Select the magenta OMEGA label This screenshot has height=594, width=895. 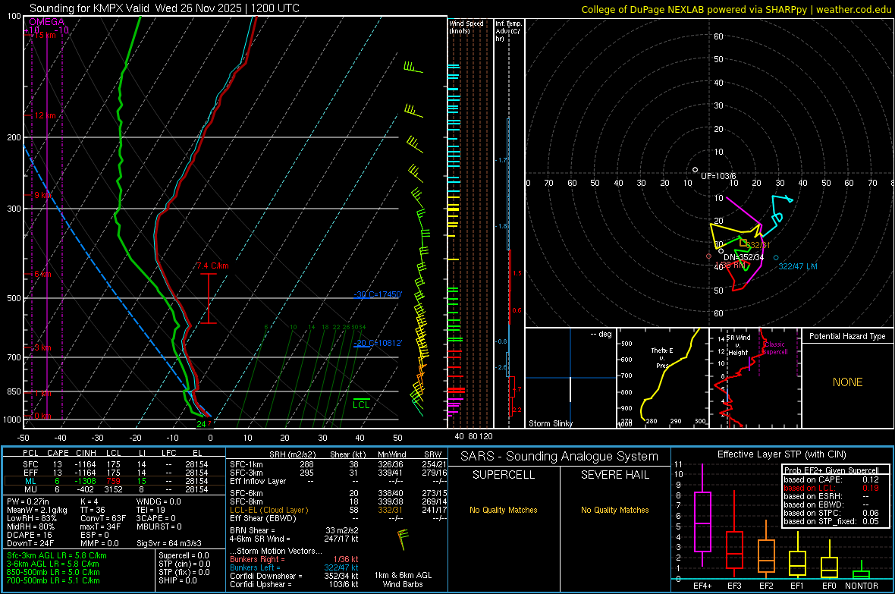[x=47, y=22]
